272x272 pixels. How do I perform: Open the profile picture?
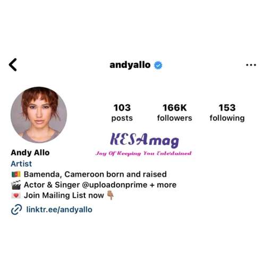pos(39,115)
